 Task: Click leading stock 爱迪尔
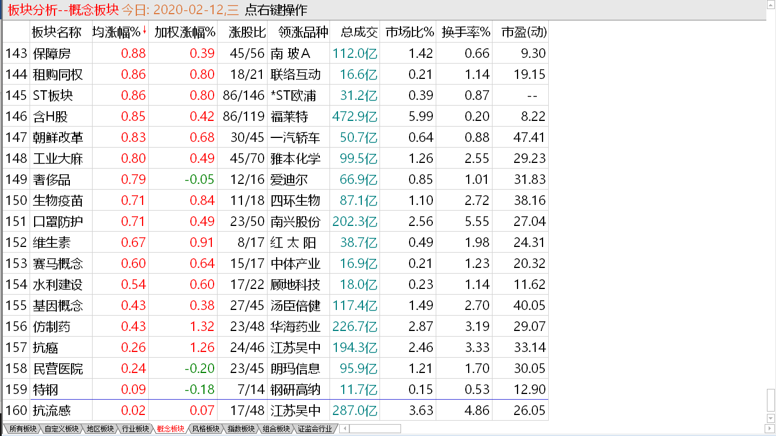(289, 179)
